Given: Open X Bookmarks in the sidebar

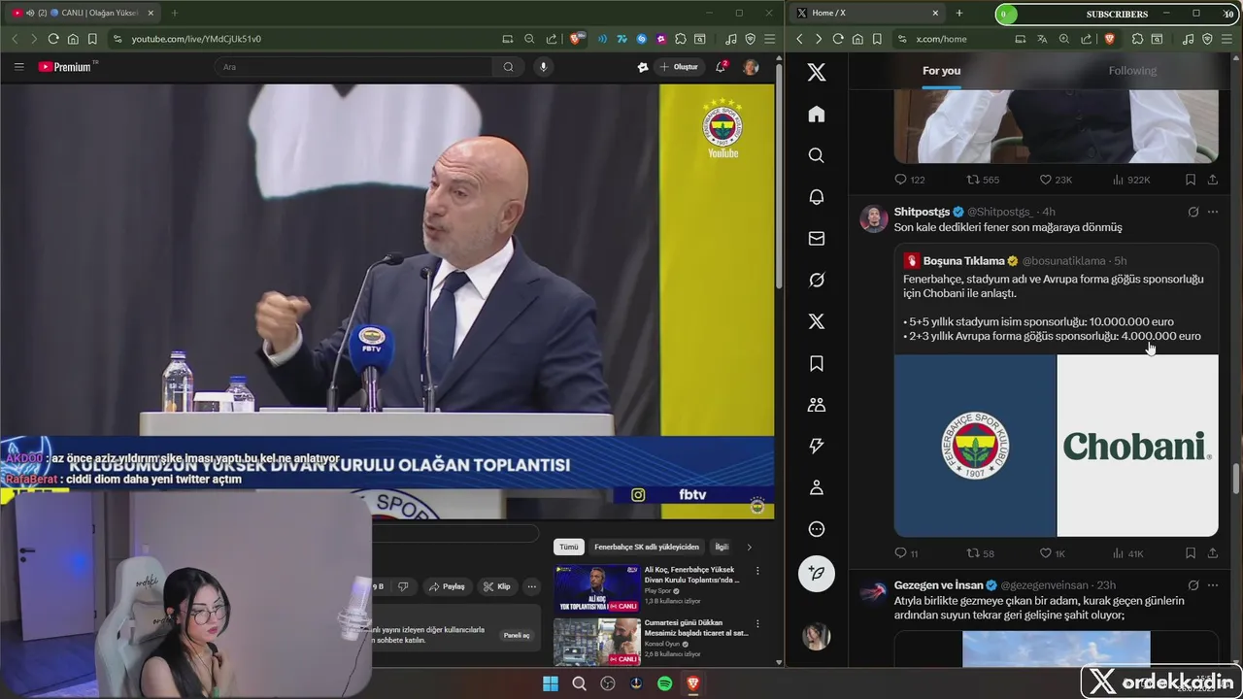Looking at the screenshot, I should coord(817,363).
